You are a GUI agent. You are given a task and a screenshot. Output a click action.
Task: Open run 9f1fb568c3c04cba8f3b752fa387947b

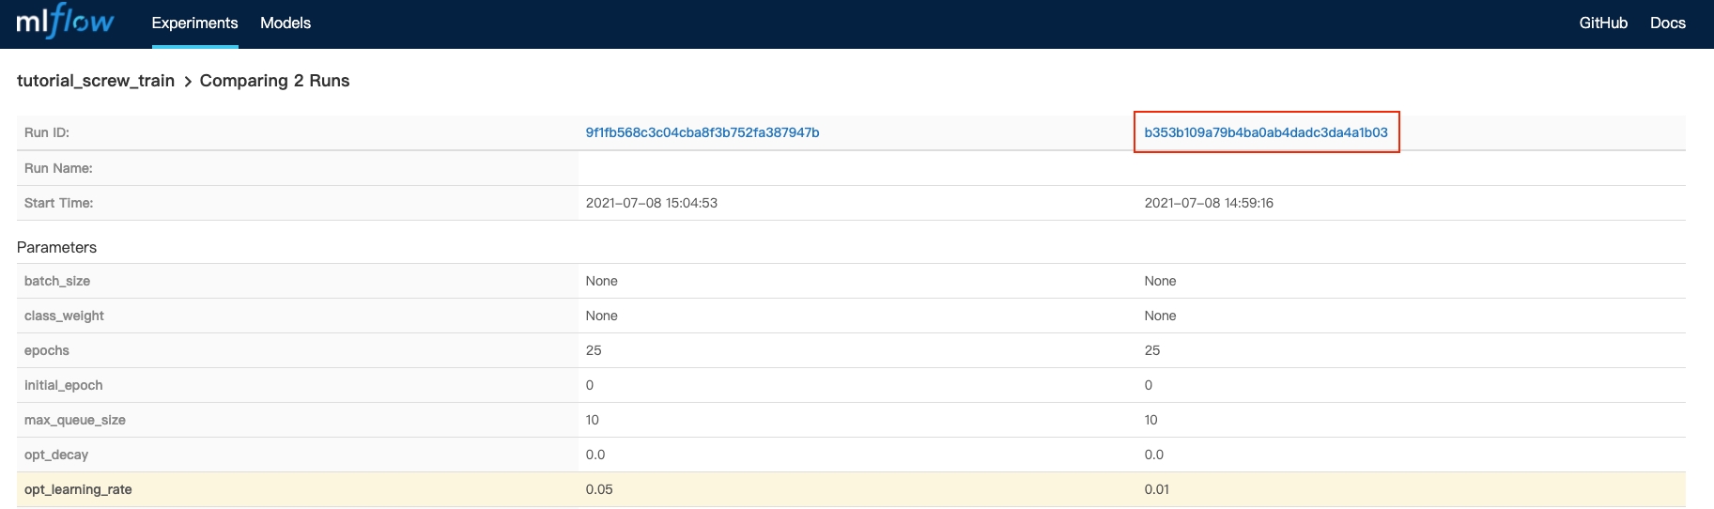point(703,132)
